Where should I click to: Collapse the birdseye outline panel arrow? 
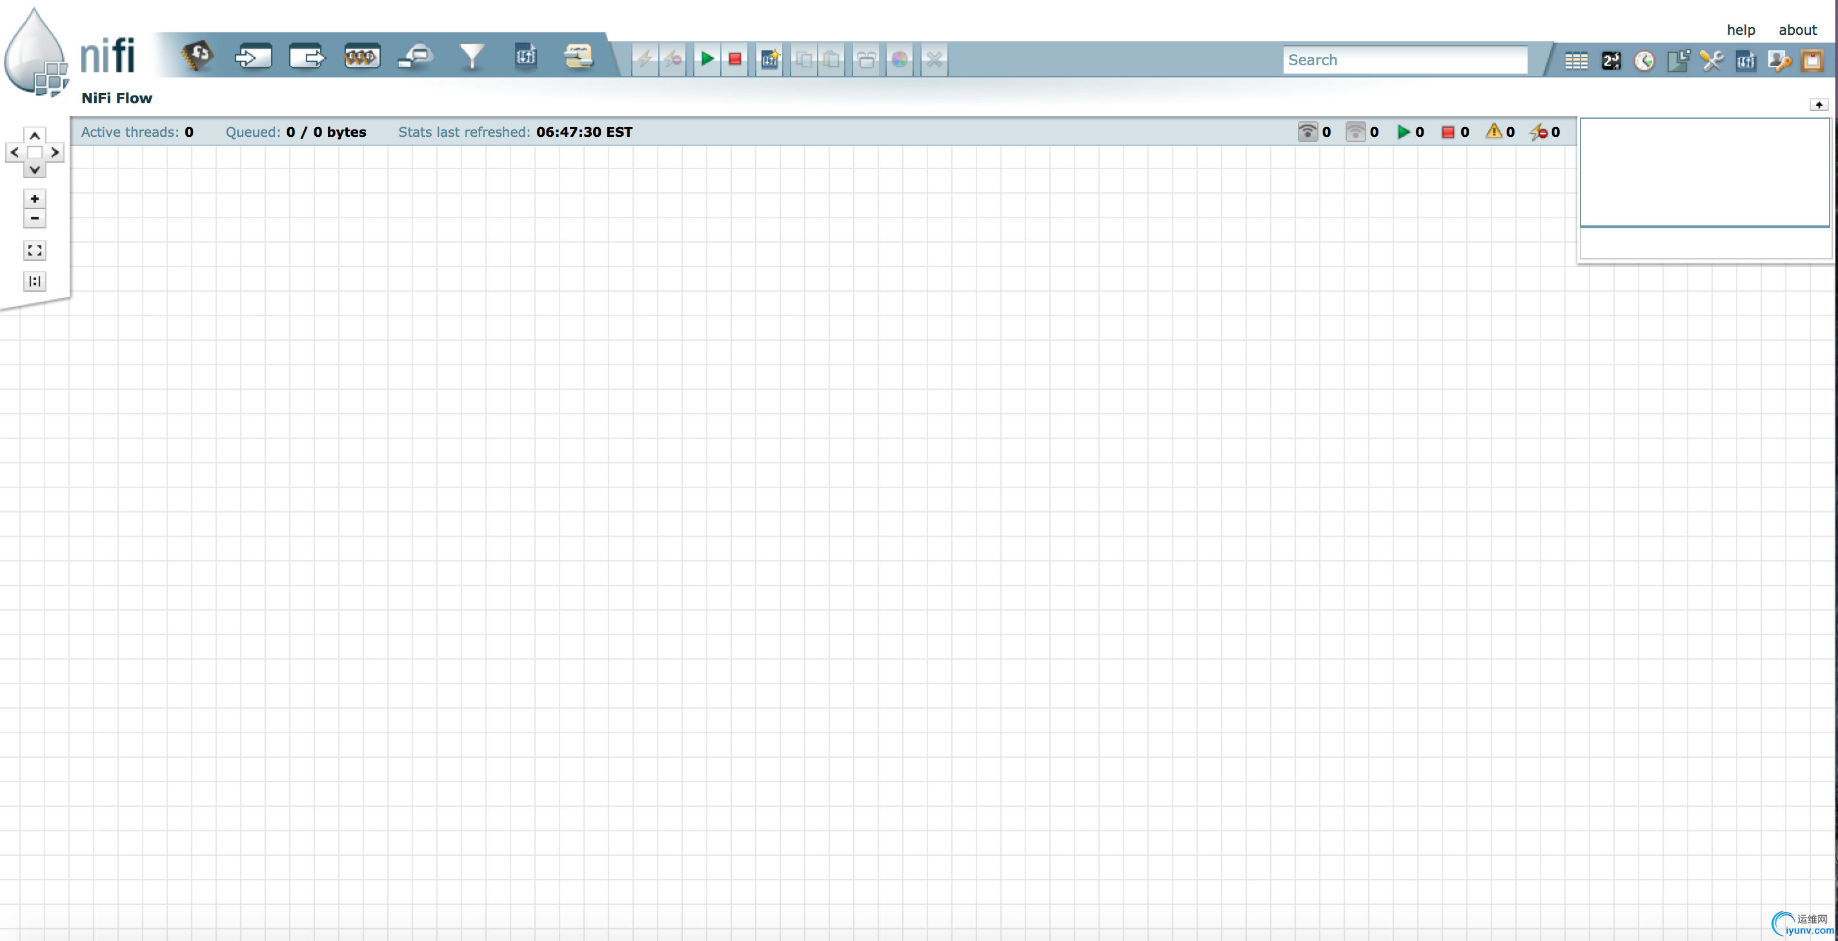point(1818,105)
